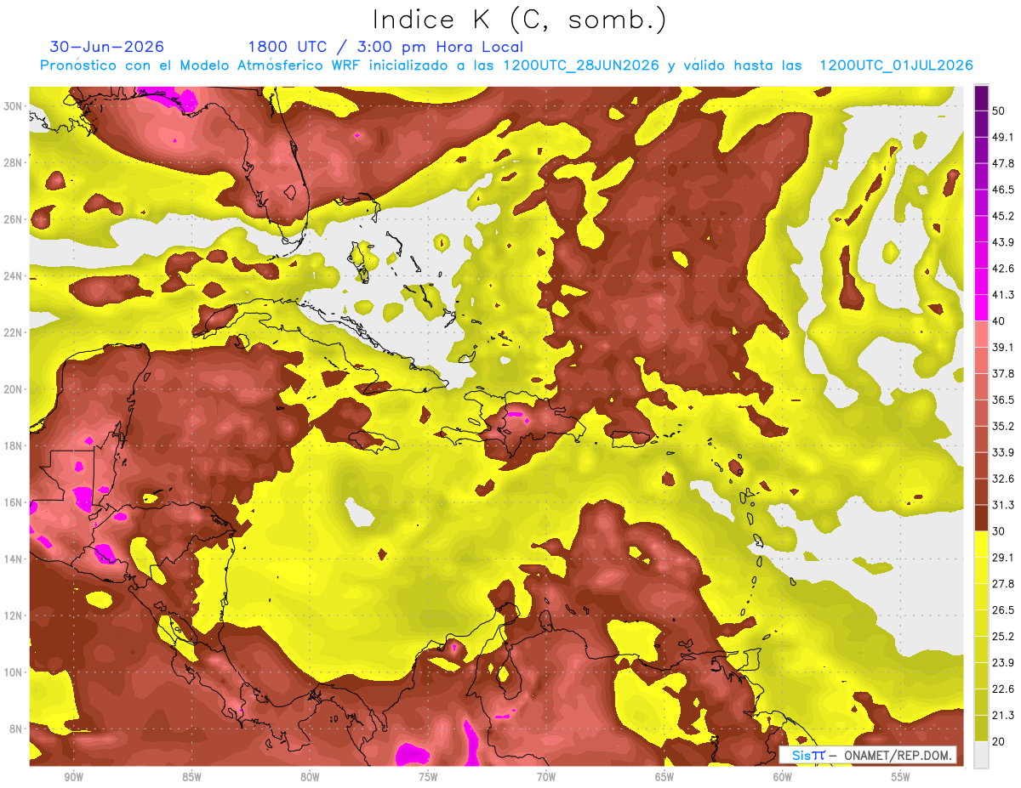Click the latitude label "20N"

tap(13, 389)
